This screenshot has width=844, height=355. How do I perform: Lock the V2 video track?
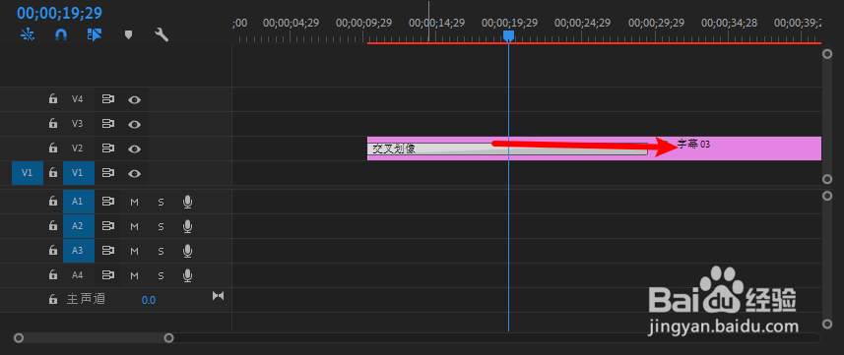(53, 148)
